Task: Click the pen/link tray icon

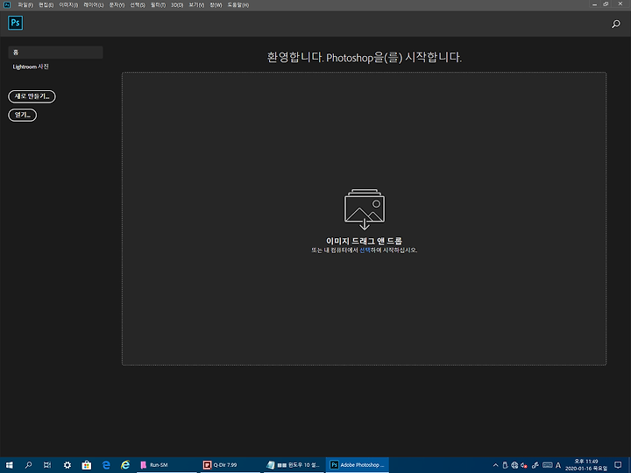Action: point(535,465)
